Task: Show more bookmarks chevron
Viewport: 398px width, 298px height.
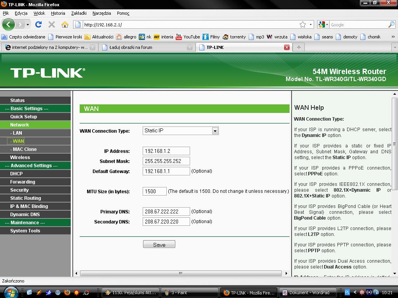Action: pyautogui.click(x=393, y=37)
